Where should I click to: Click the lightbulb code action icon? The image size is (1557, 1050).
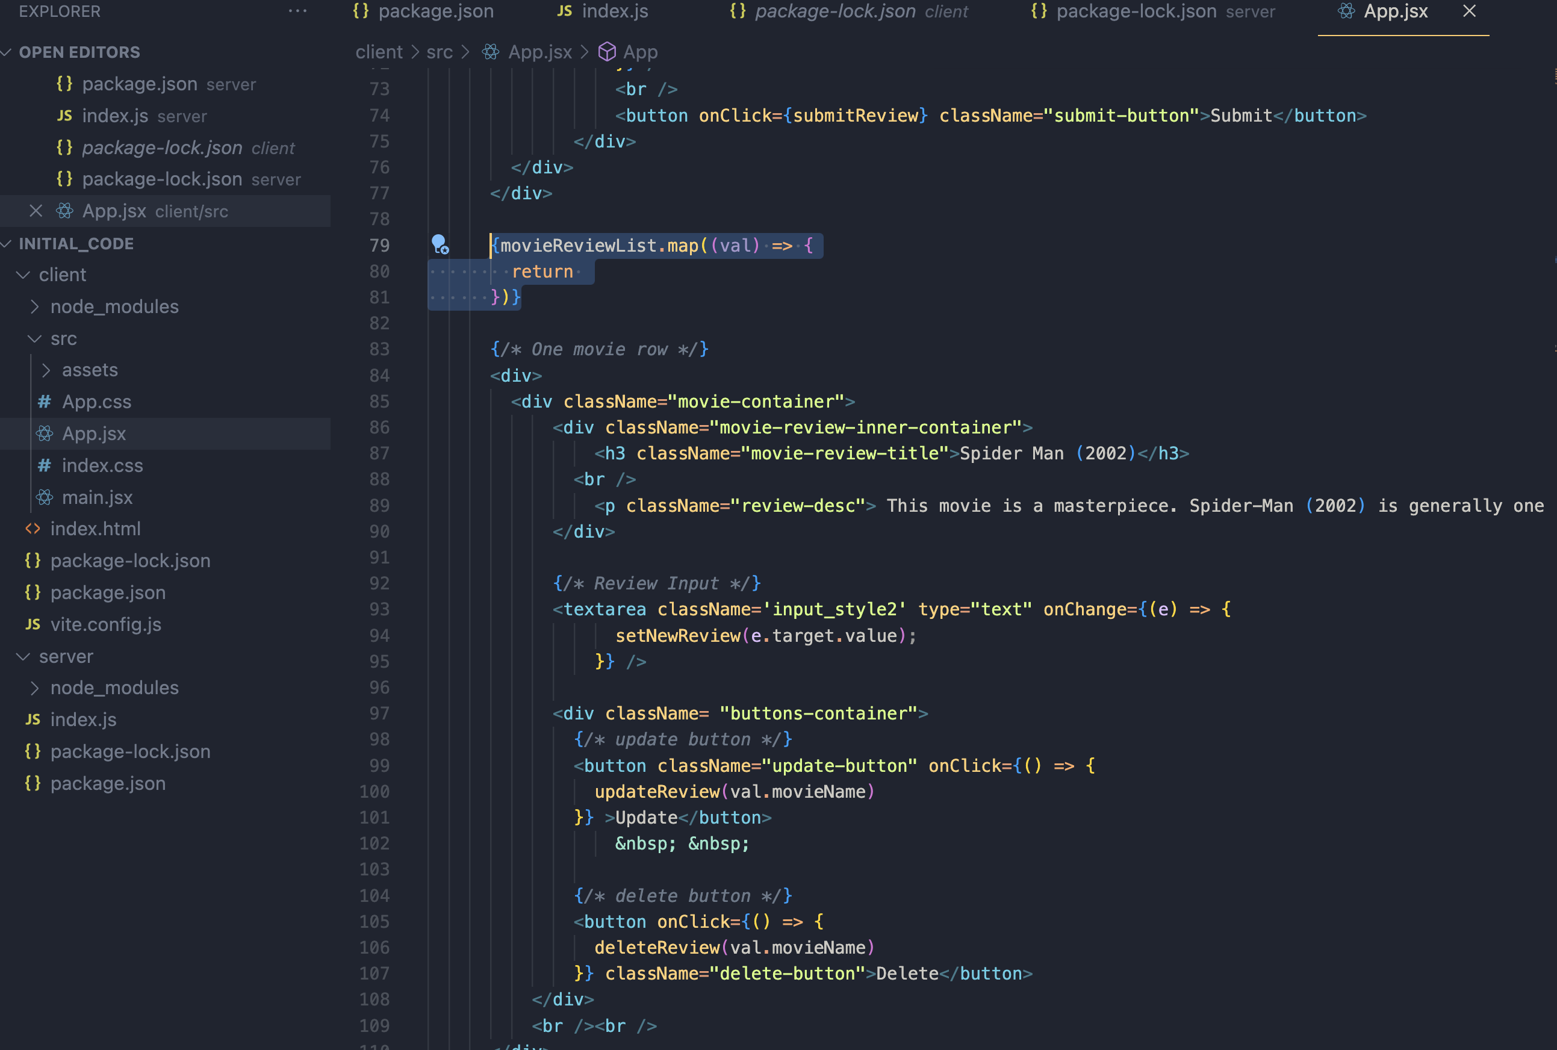(x=440, y=244)
